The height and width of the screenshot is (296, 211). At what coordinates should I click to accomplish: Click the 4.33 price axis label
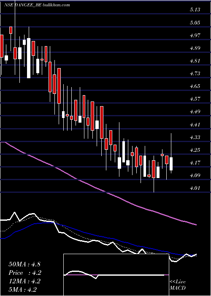(x=195, y=137)
